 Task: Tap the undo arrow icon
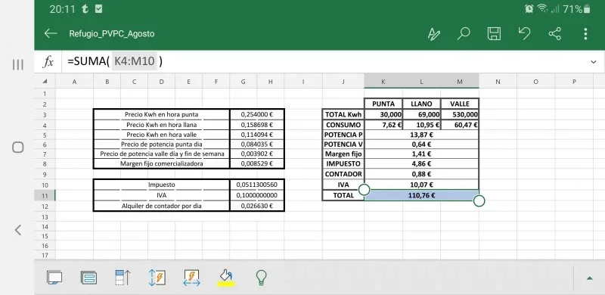pyautogui.click(x=524, y=33)
